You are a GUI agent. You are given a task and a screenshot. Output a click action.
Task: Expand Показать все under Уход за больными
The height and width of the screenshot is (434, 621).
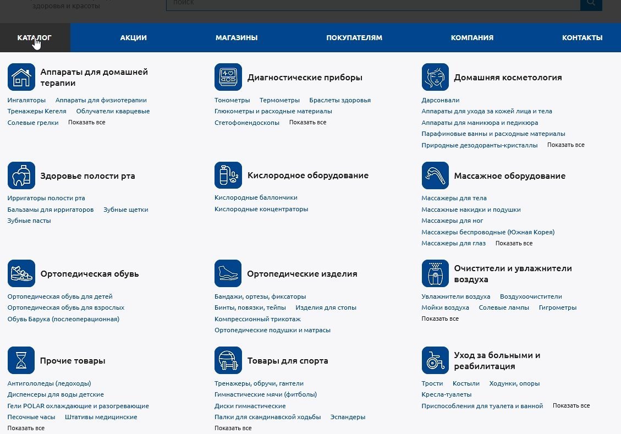click(x=571, y=405)
